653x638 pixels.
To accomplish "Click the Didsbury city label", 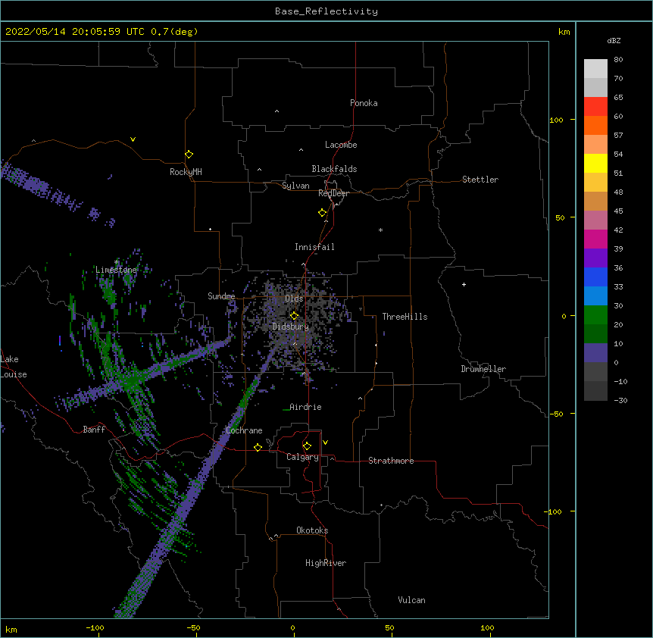I will point(291,327).
